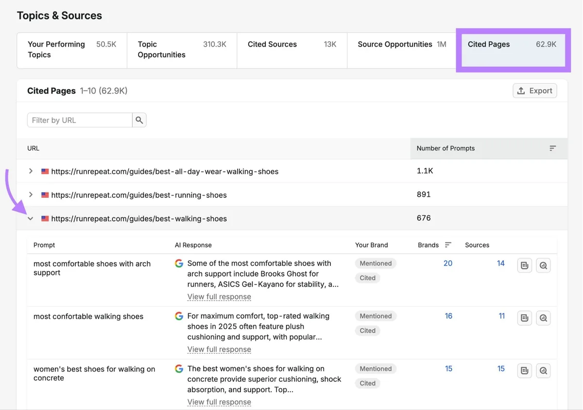Click Mentioned badge in confortable walking shoes row
The height and width of the screenshot is (410, 583).
[376, 316]
